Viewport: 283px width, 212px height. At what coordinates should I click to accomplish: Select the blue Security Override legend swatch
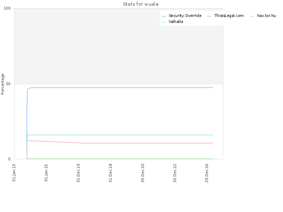click(x=163, y=16)
